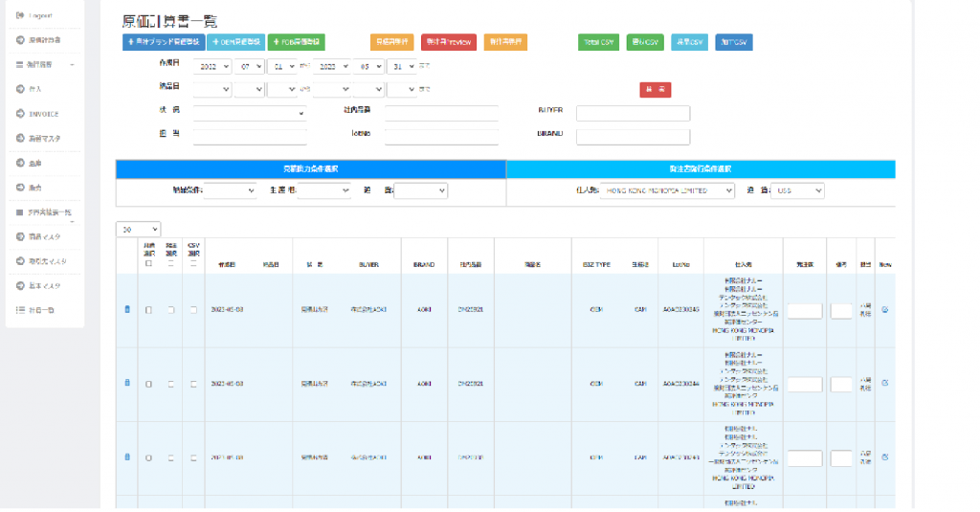
Task: Open the rows-per-page dropdown showing 30
Action: 138,230
